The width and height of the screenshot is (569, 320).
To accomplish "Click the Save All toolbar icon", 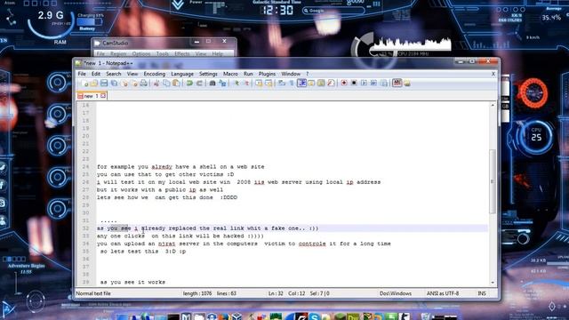I will click(x=115, y=84).
